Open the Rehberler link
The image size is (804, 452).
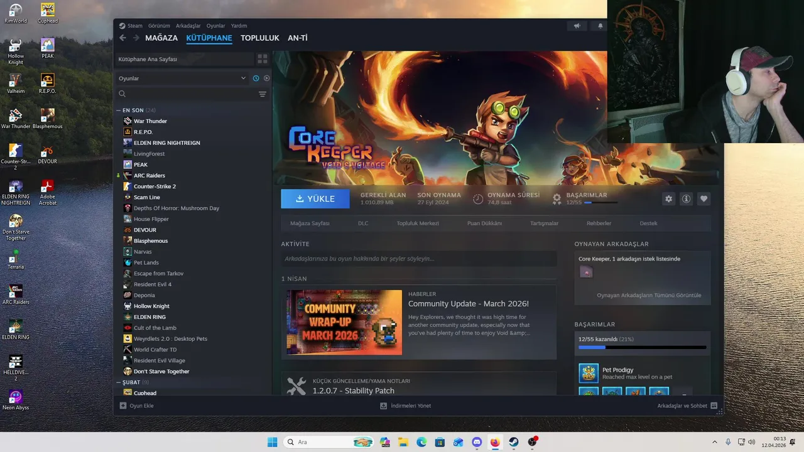599,223
